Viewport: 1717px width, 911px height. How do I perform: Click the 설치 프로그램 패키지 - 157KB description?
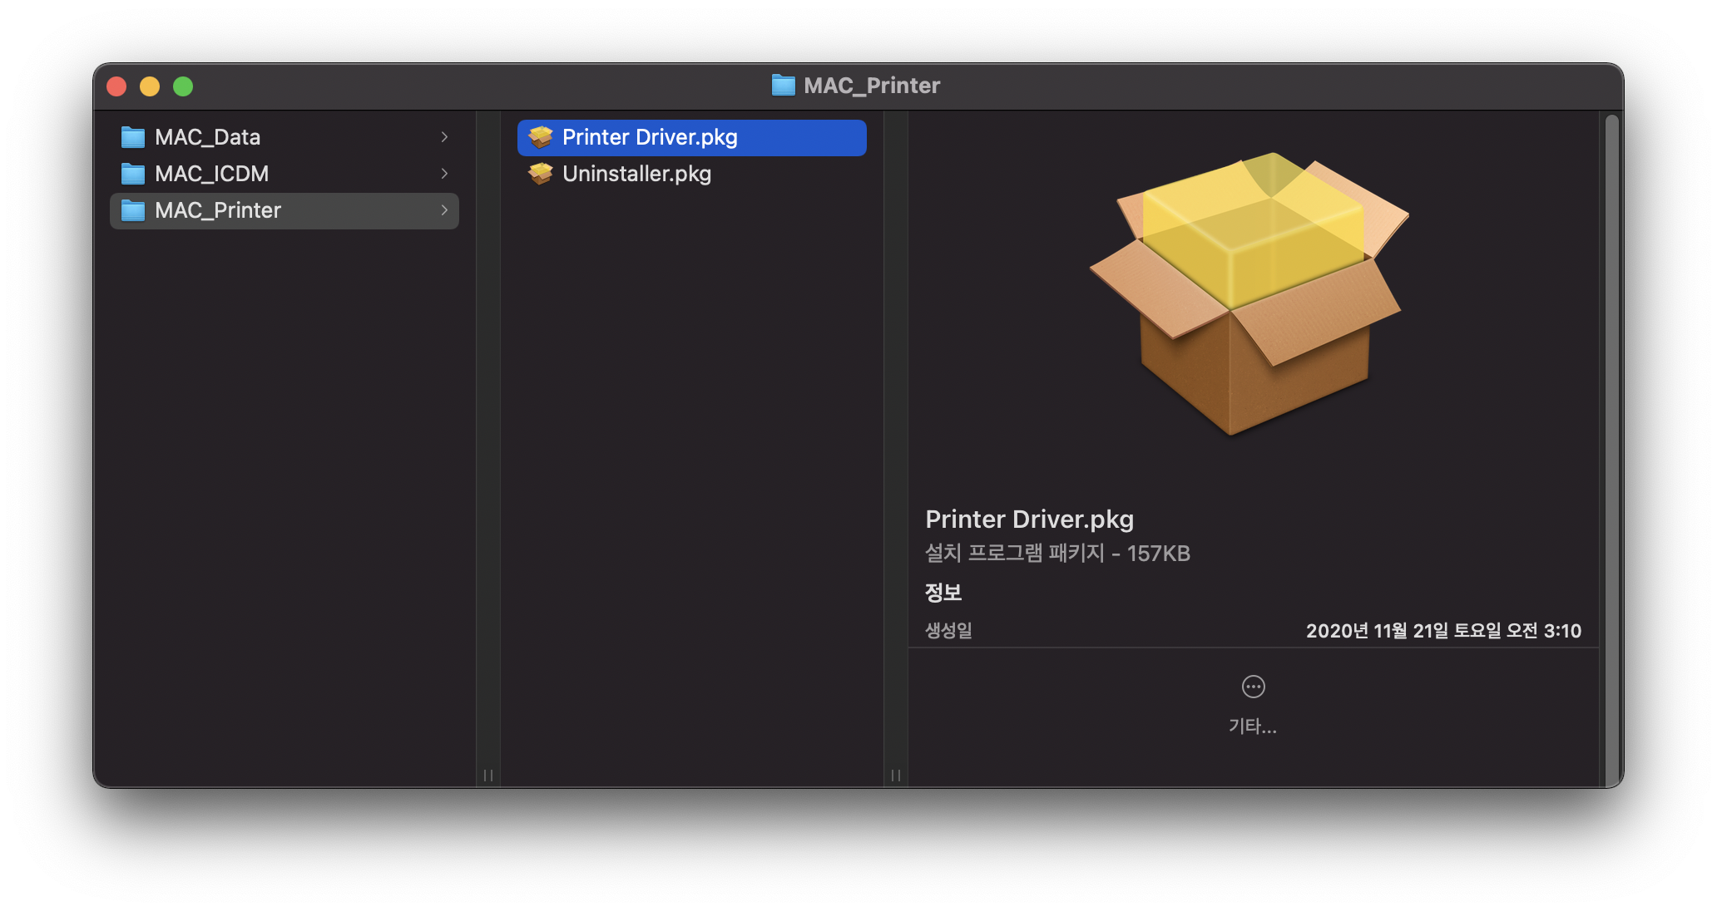pyautogui.click(x=1057, y=554)
